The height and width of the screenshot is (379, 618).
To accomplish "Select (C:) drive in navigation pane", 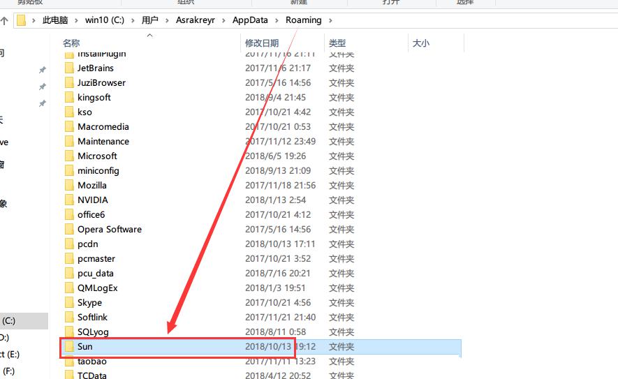I will click(8, 320).
